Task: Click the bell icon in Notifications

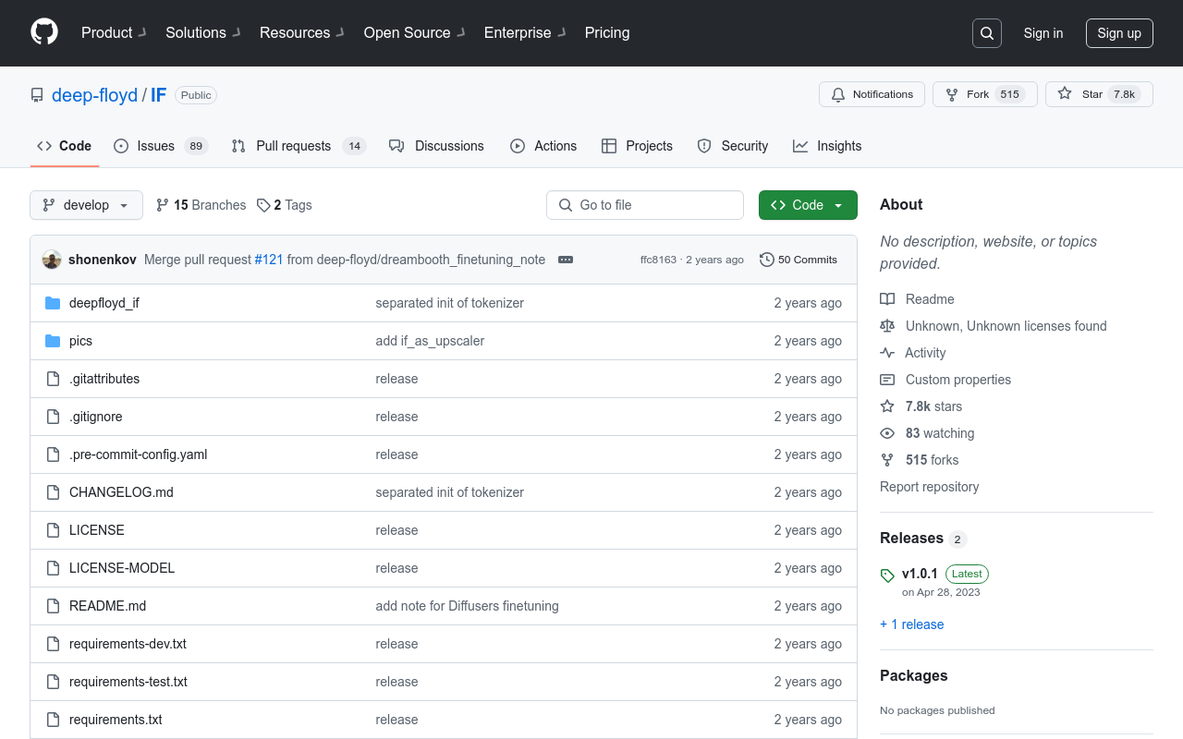Action: 838,94
